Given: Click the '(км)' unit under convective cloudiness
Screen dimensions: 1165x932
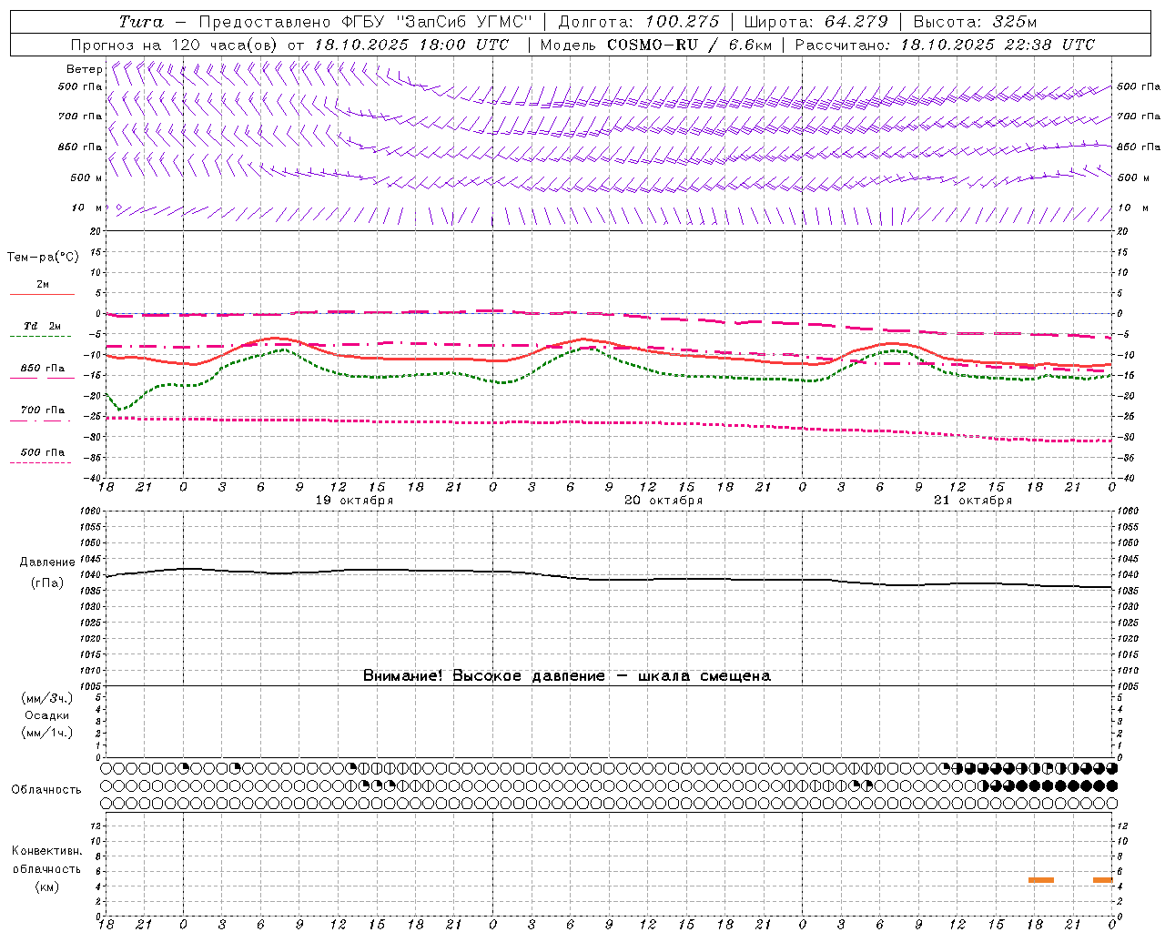Looking at the screenshot, I should pos(47,886).
